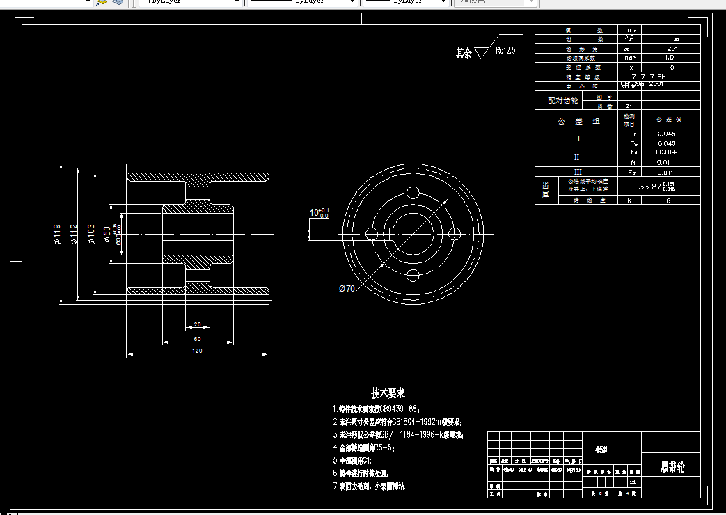Select the 120 length dimension text

[197, 351]
